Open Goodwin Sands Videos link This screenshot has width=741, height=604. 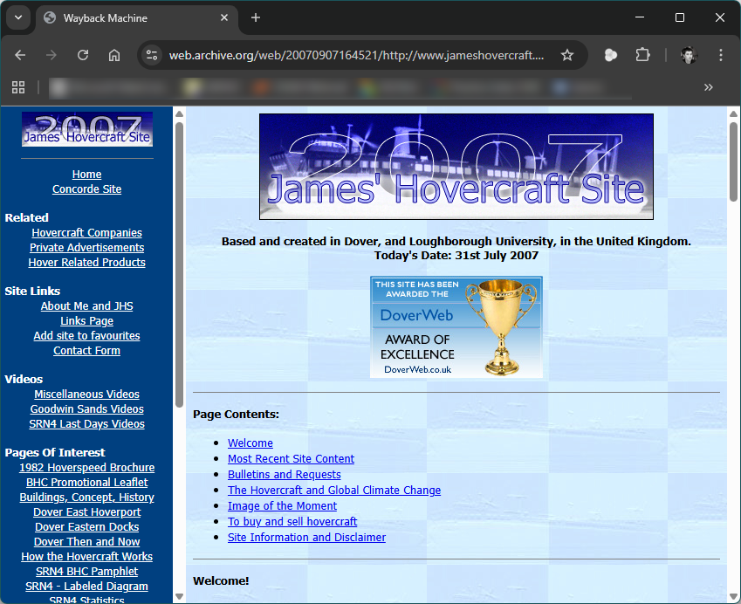click(87, 408)
